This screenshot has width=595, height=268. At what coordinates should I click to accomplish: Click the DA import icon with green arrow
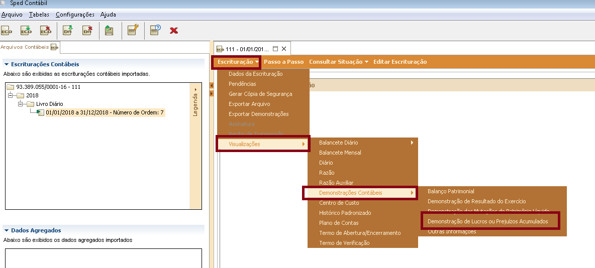(68, 31)
